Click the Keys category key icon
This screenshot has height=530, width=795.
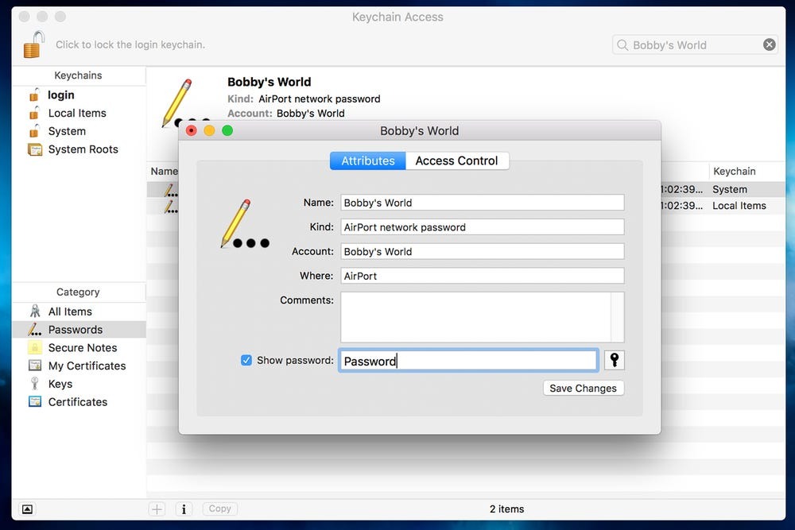click(x=34, y=384)
